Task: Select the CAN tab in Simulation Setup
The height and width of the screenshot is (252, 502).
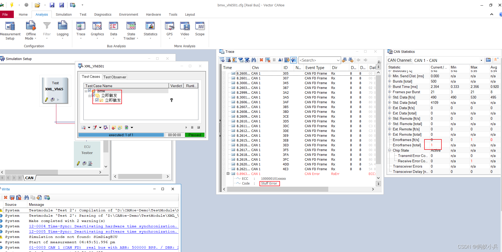Action: [x=29, y=178]
